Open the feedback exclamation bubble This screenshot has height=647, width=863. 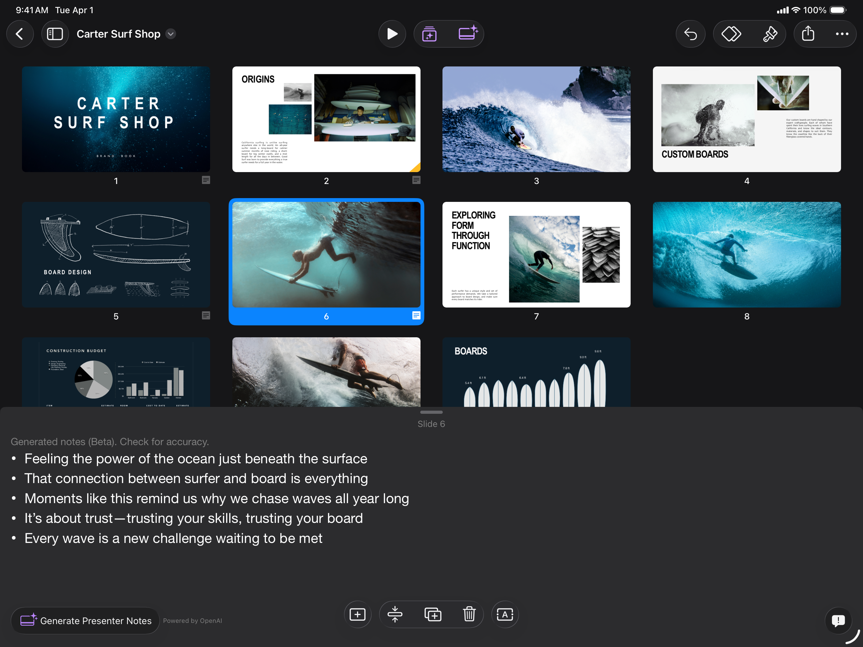coord(838,620)
